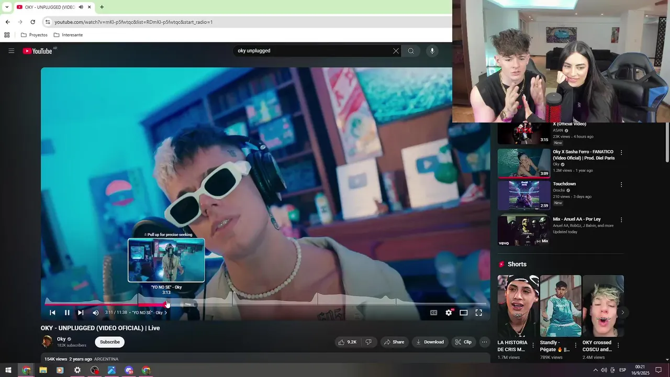Open options for LA HISTORIA DE CRIS short
670x377 pixels.
tap(533, 346)
